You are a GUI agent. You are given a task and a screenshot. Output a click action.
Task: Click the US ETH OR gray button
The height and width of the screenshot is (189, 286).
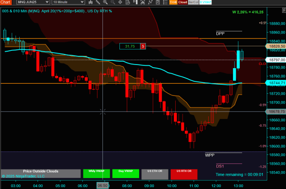155,174
